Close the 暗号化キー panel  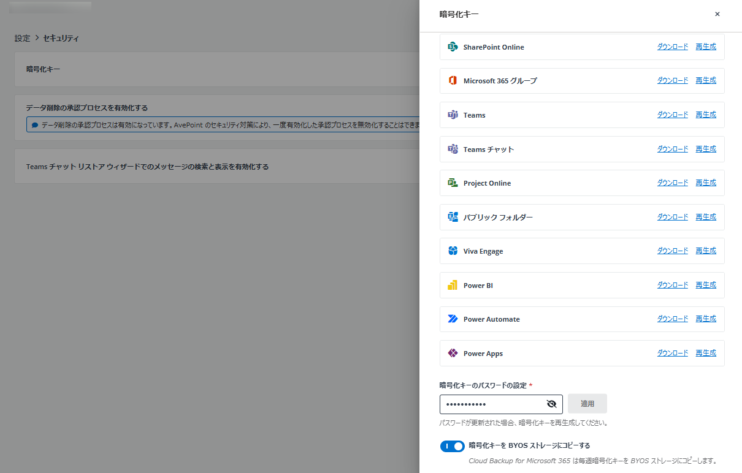point(717,14)
